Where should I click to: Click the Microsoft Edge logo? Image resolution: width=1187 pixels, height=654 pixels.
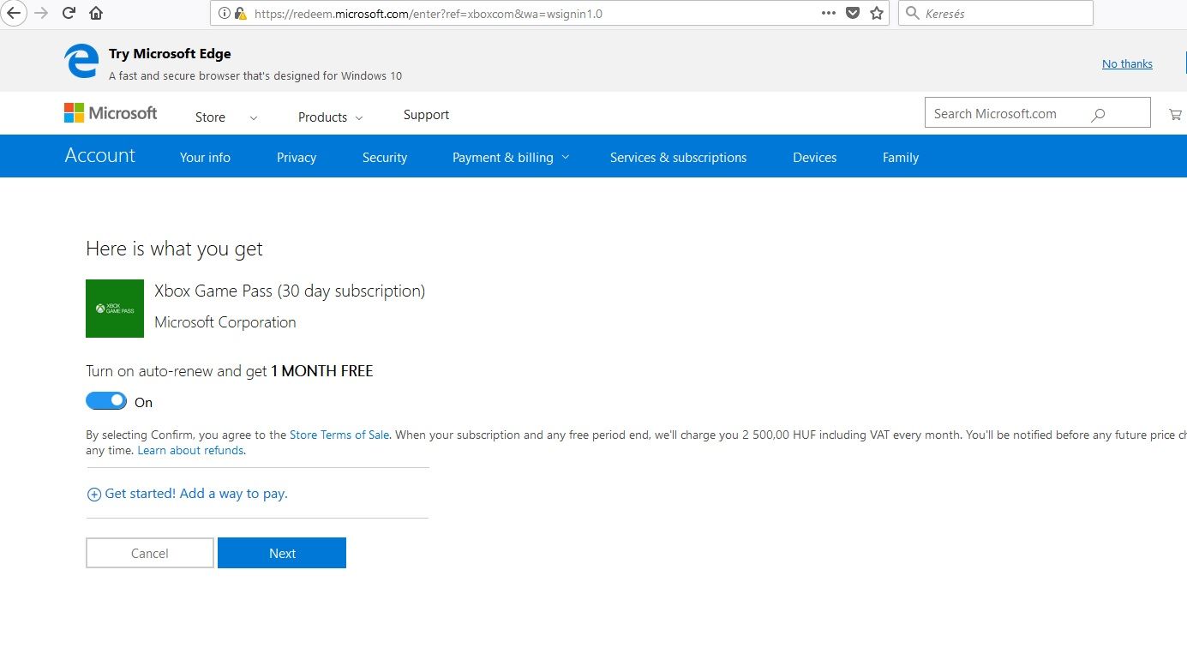81,62
